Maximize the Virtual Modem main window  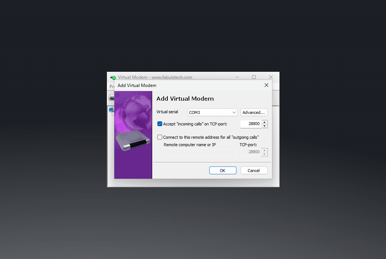[254, 77]
